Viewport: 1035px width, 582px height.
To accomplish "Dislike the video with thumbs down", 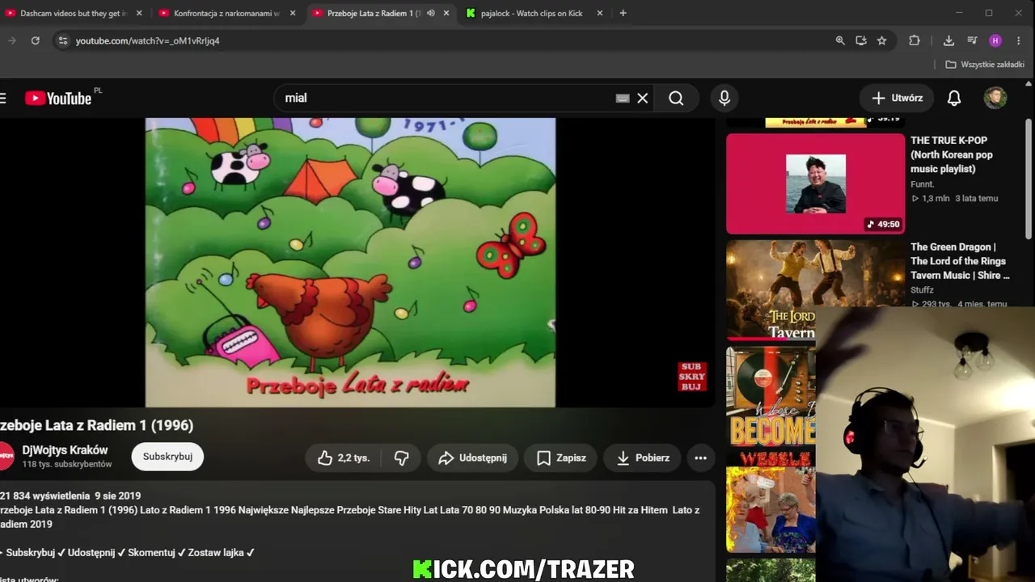I will click(402, 458).
